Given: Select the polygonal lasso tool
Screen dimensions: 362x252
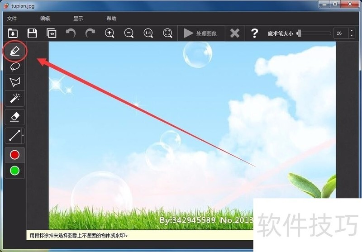Looking at the screenshot, I should point(15,82).
